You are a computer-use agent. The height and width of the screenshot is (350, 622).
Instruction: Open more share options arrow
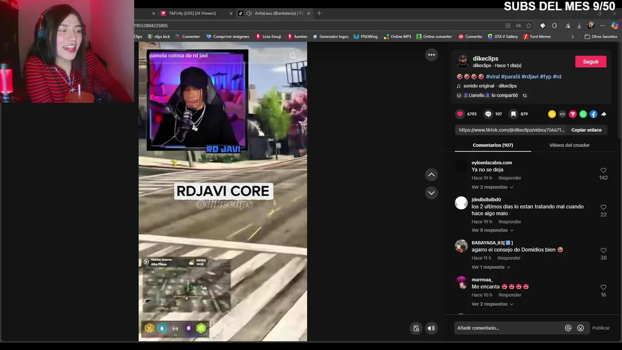604,114
